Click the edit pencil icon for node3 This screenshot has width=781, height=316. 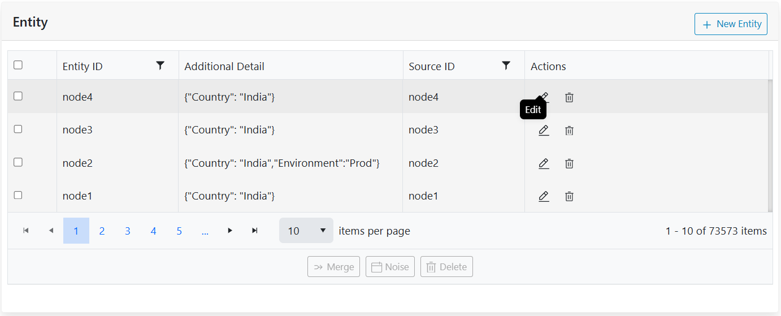tap(544, 131)
